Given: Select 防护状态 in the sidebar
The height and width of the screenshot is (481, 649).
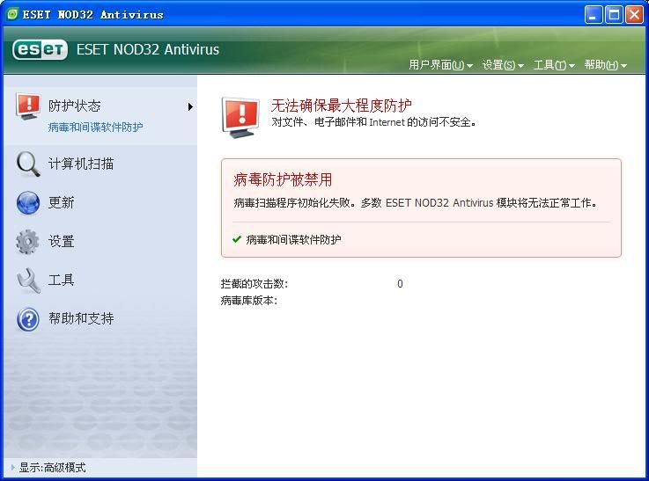Looking at the screenshot, I should tap(75, 106).
